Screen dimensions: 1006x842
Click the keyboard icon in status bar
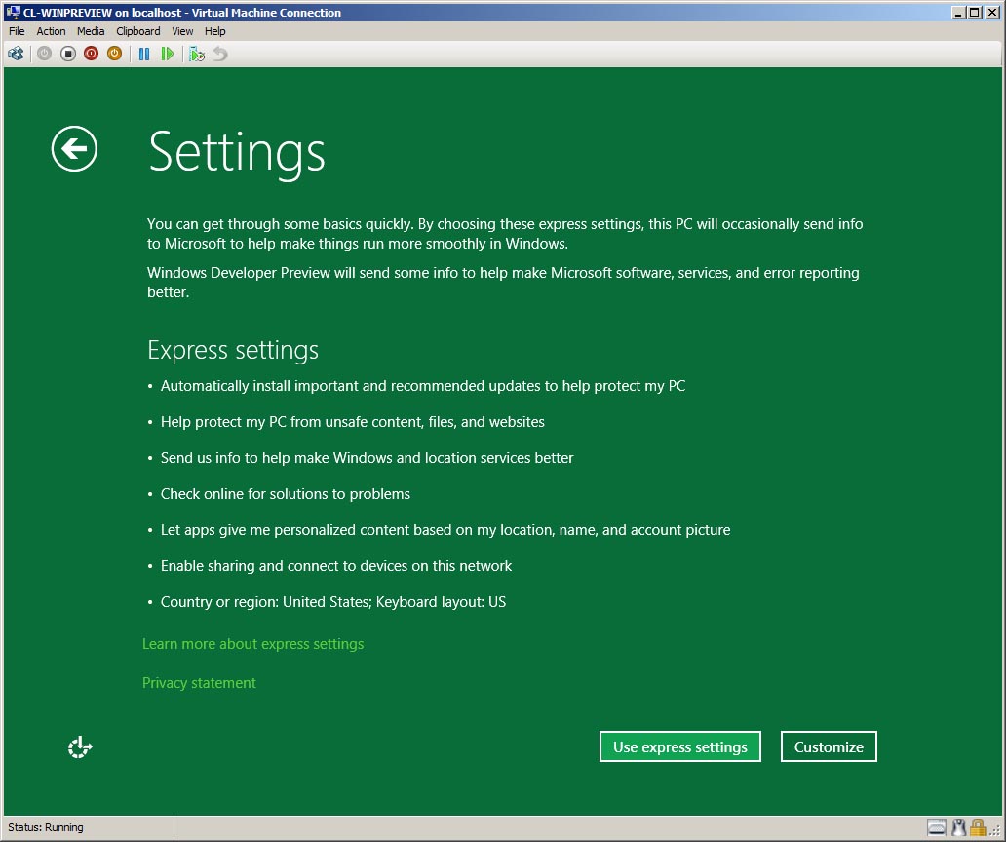pyautogui.click(x=936, y=827)
